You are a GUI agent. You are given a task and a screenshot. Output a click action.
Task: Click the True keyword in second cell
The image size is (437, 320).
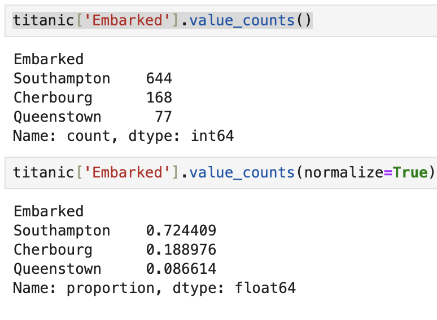click(x=410, y=172)
